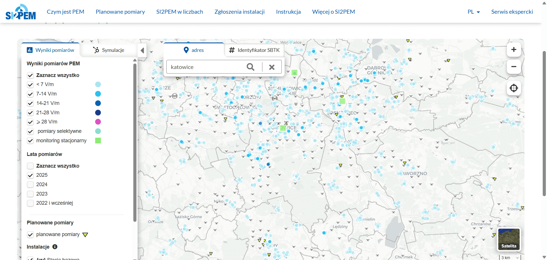Click the hash Identyfikator icon

pyautogui.click(x=232, y=50)
